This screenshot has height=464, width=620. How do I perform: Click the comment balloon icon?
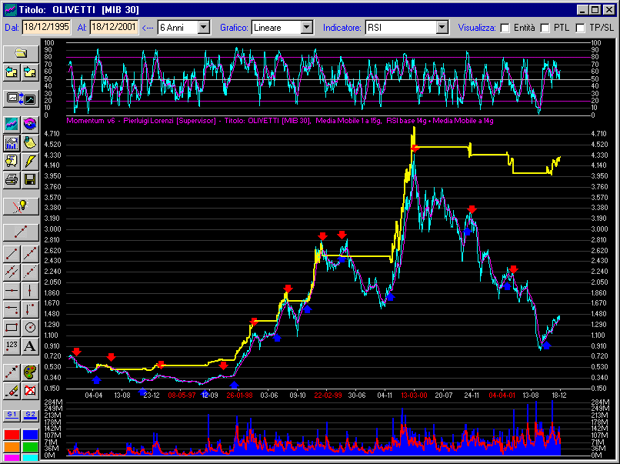click(12, 161)
